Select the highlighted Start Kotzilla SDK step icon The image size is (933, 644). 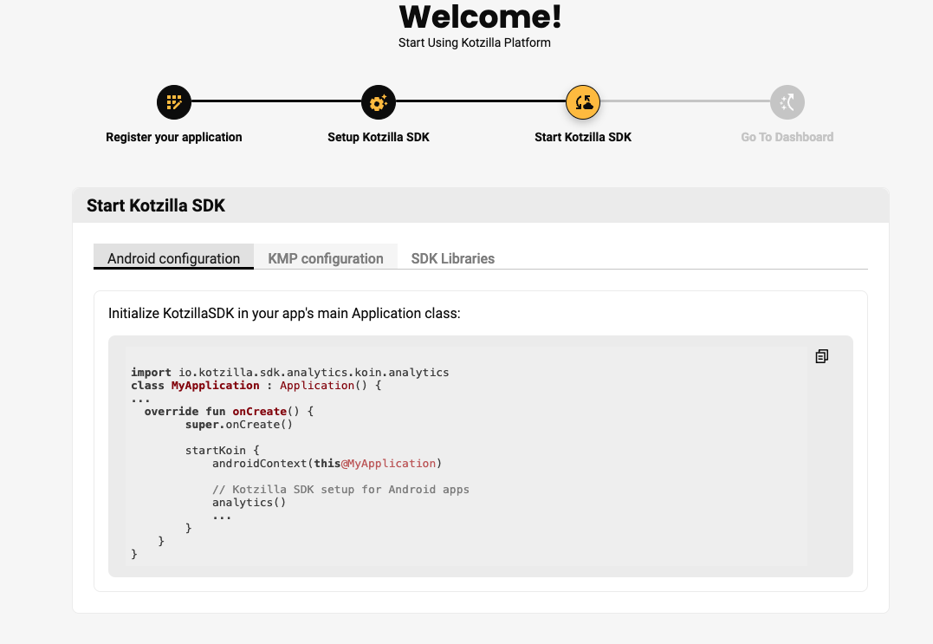click(x=583, y=102)
